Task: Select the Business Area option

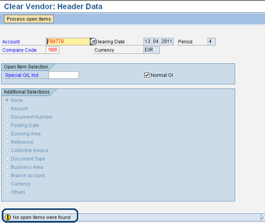Action: tap(7, 167)
